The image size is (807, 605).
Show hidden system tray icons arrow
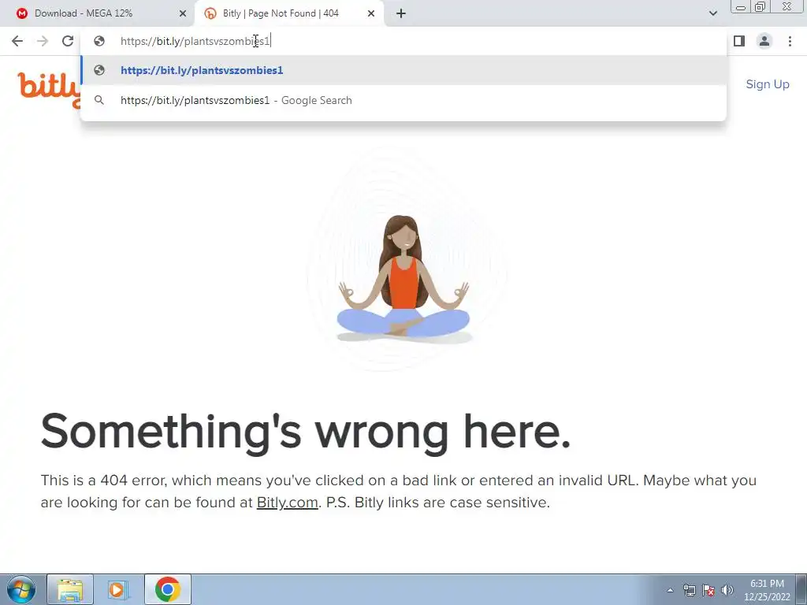coord(670,590)
